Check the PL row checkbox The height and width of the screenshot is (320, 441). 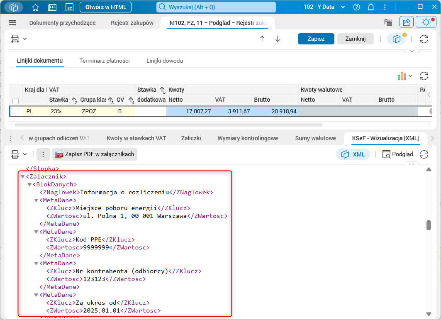16,111
